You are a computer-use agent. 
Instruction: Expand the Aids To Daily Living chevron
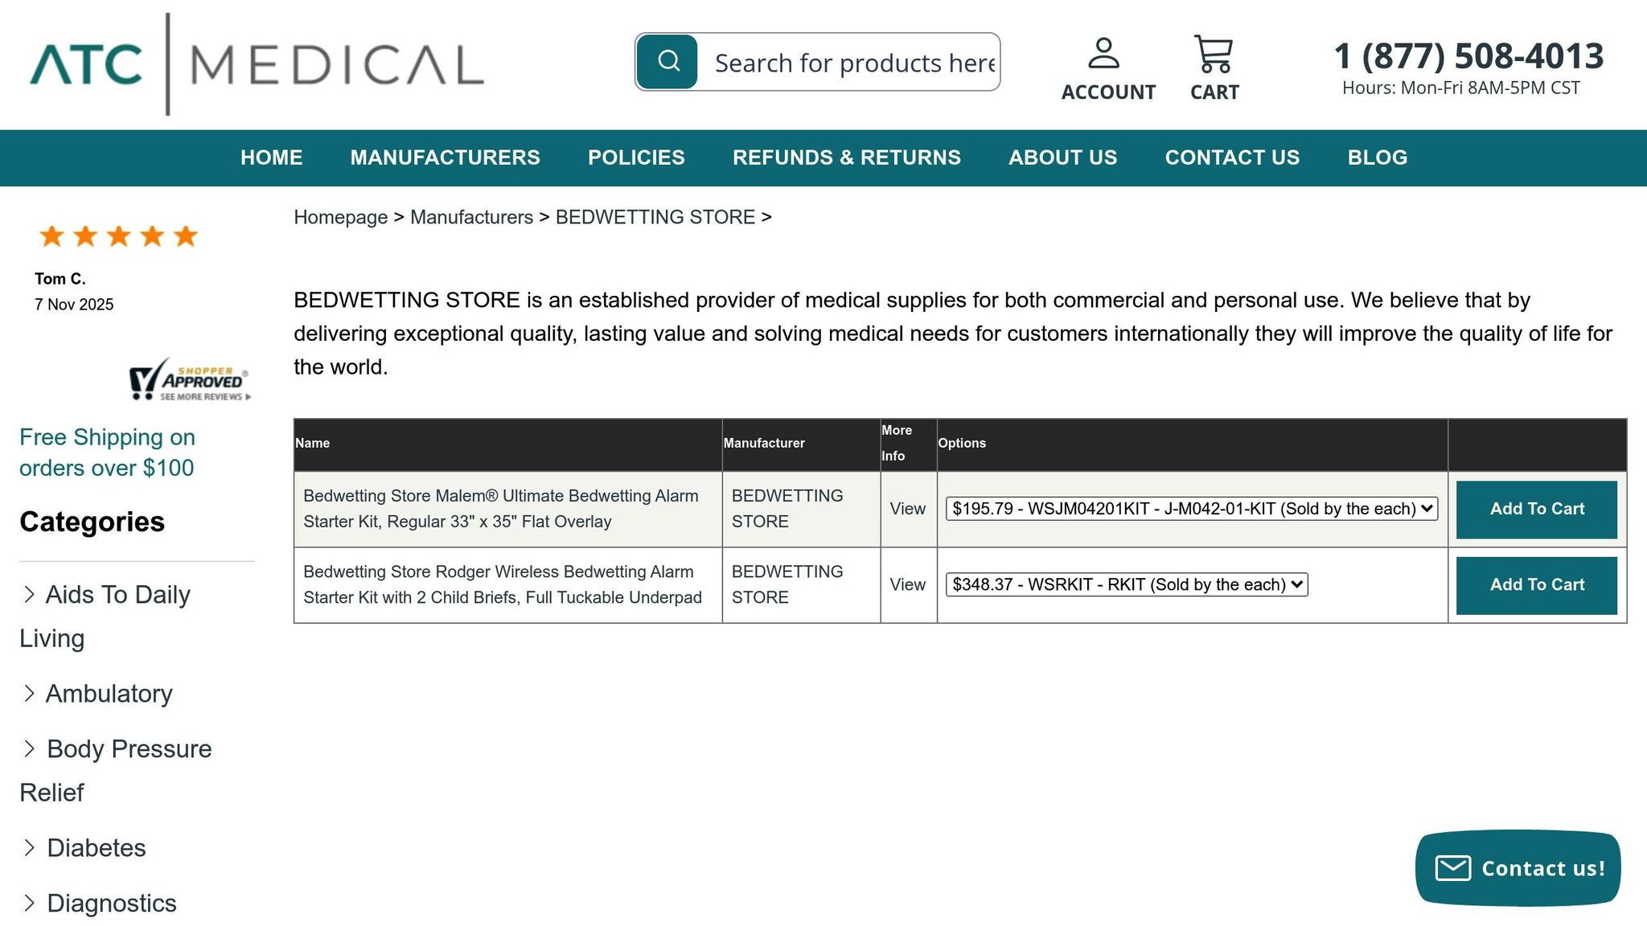coord(30,595)
